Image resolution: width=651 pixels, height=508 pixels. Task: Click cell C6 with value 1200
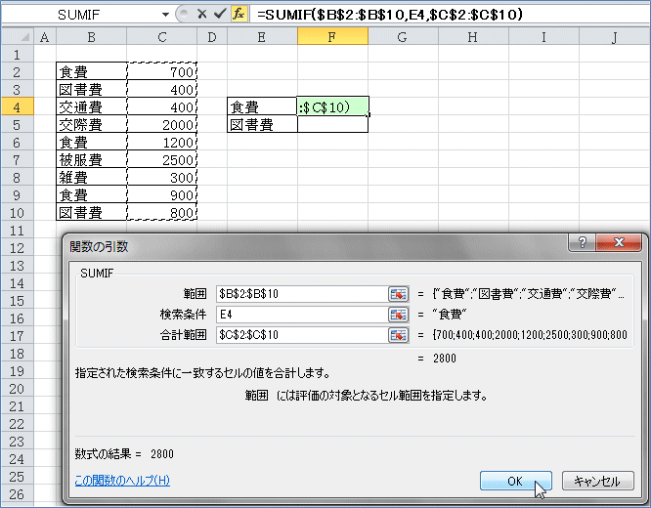click(x=162, y=142)
